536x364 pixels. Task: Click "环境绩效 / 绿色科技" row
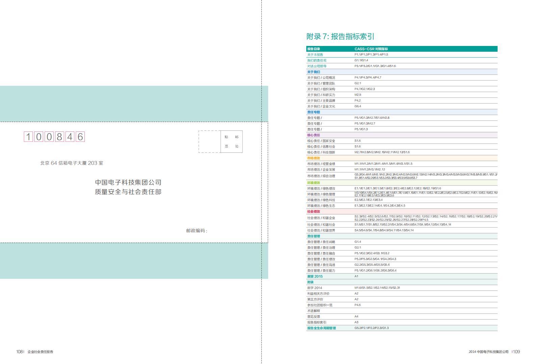click(x=402, y=200)
